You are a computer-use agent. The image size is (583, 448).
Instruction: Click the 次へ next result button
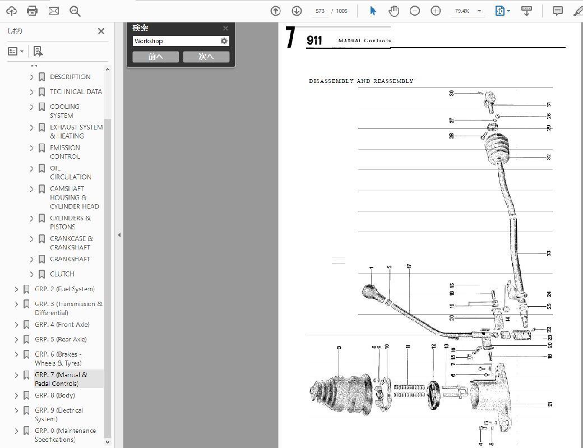coord(206,57)
